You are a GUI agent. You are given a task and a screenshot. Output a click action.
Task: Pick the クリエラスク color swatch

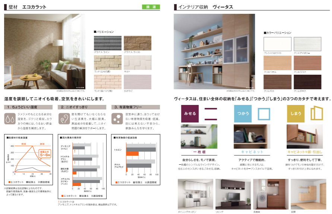tap(308, 63)
